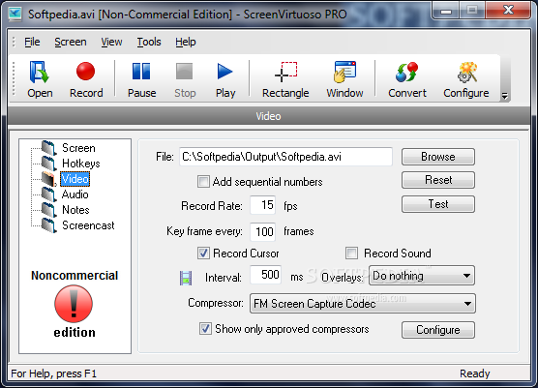This screenshot has height=388, width=538.
Task: Pause the recording using Pause icon
Action: click(141, 79)
